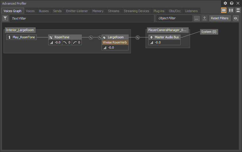Open help via question mark icon
This screenshot has height=152, width=242.
(231, 3)
